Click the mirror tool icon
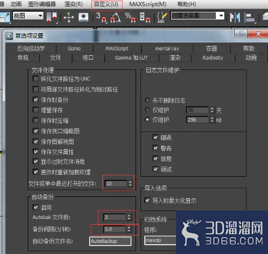 tap(235, 17)
